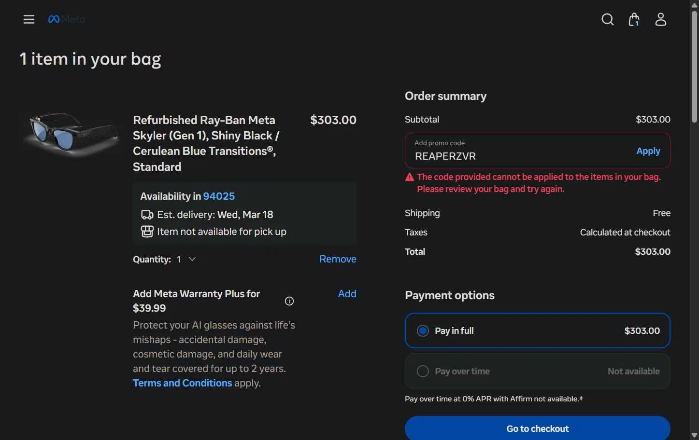This screenshot has width=699, height=440.
Task: Click the Total $303.00 amount
Action: coord(652,252)
